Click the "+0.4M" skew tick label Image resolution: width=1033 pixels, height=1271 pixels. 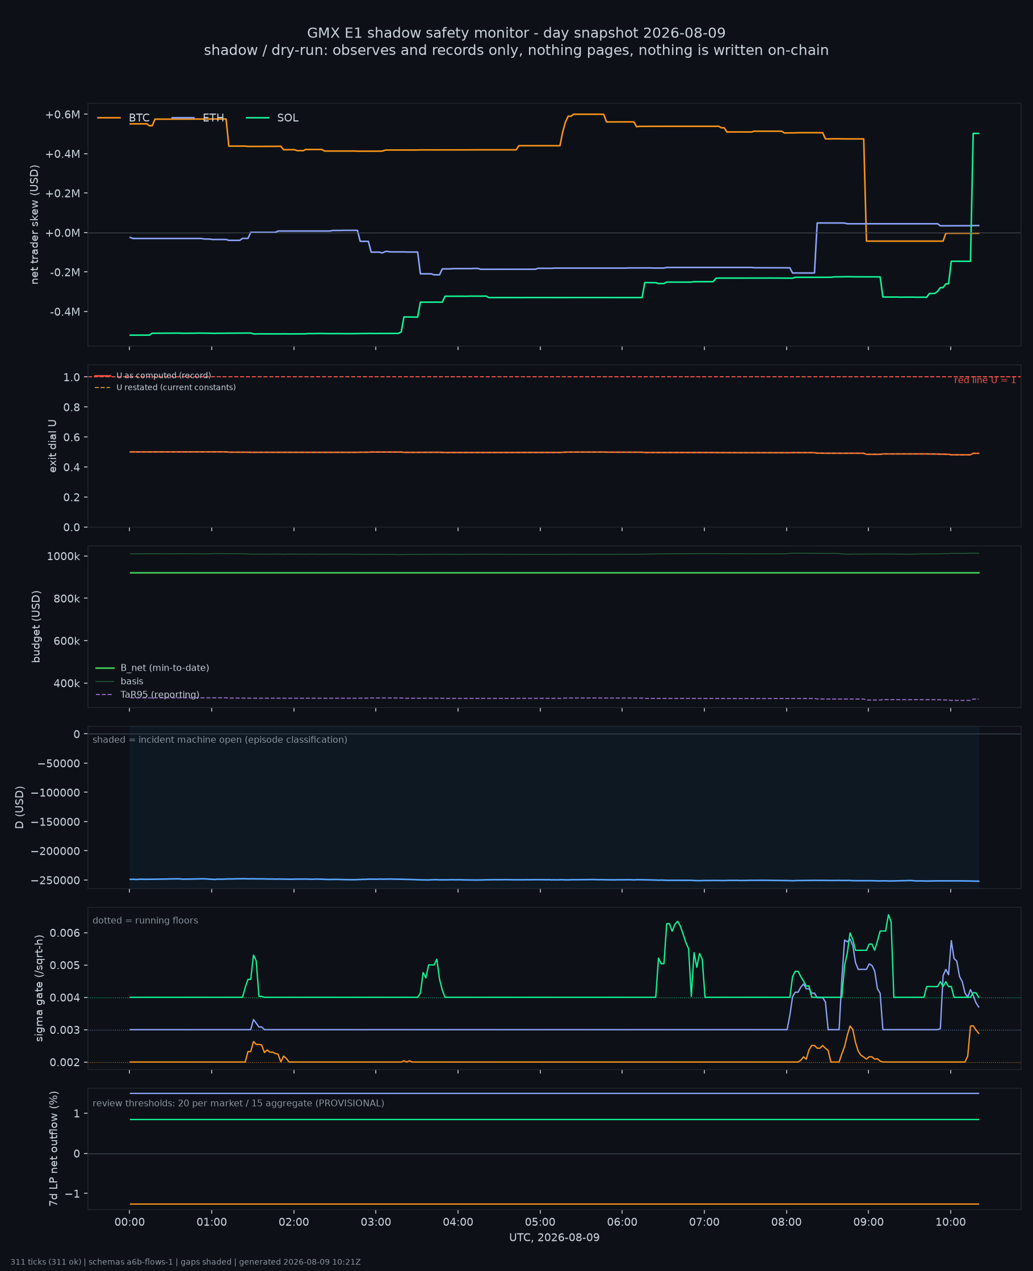[x=62, y=154]
